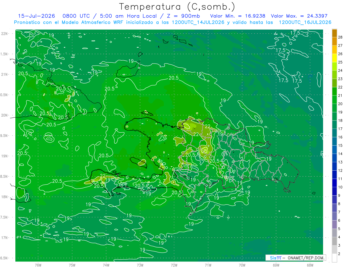The width and height of the screenshot is (348, 269).
Task: Click the '76W' longitude axis label
Action: coord(38,265)
